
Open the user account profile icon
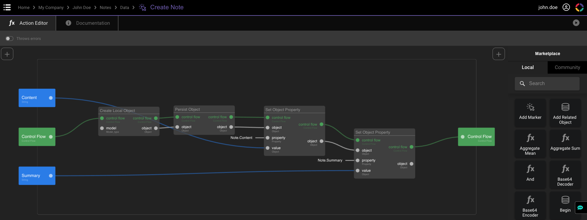coord(566,7)
